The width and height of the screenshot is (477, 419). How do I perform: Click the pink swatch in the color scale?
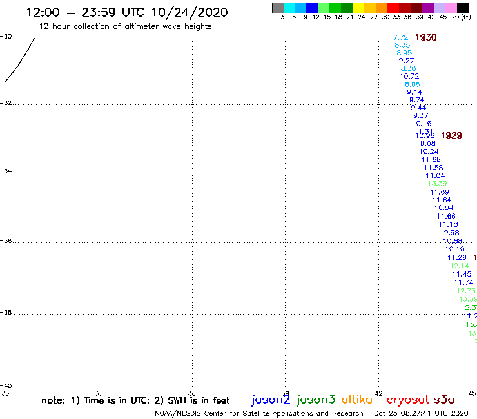click(x=451, y=8)
